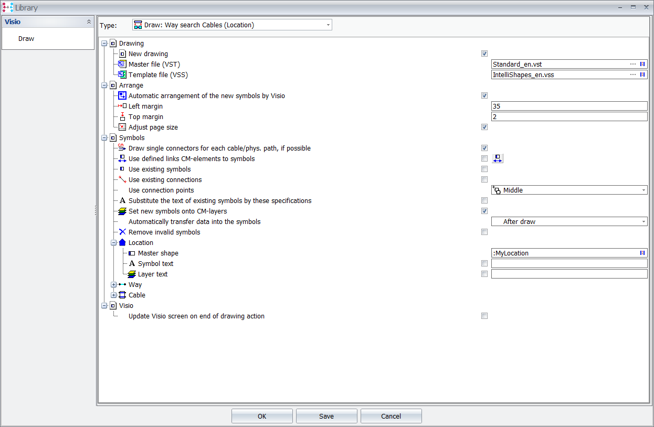The width and height of the screenshot is (654, 427).
Task: Enable Use defined links CM-elements checkbox
Action: click(x=484, y=158)
